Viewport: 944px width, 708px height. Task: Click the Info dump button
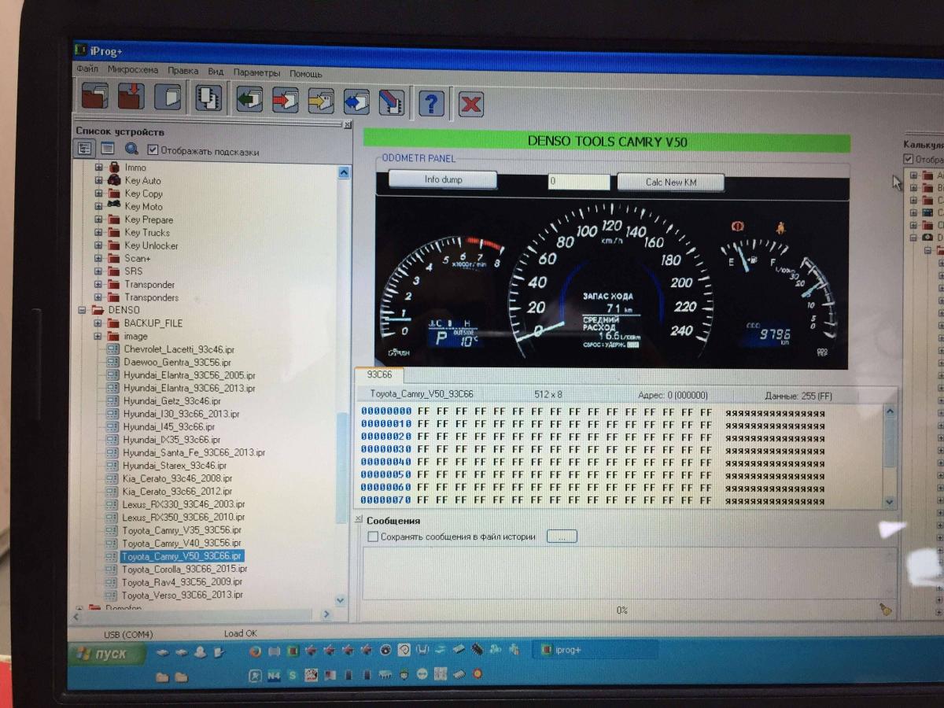444,179
